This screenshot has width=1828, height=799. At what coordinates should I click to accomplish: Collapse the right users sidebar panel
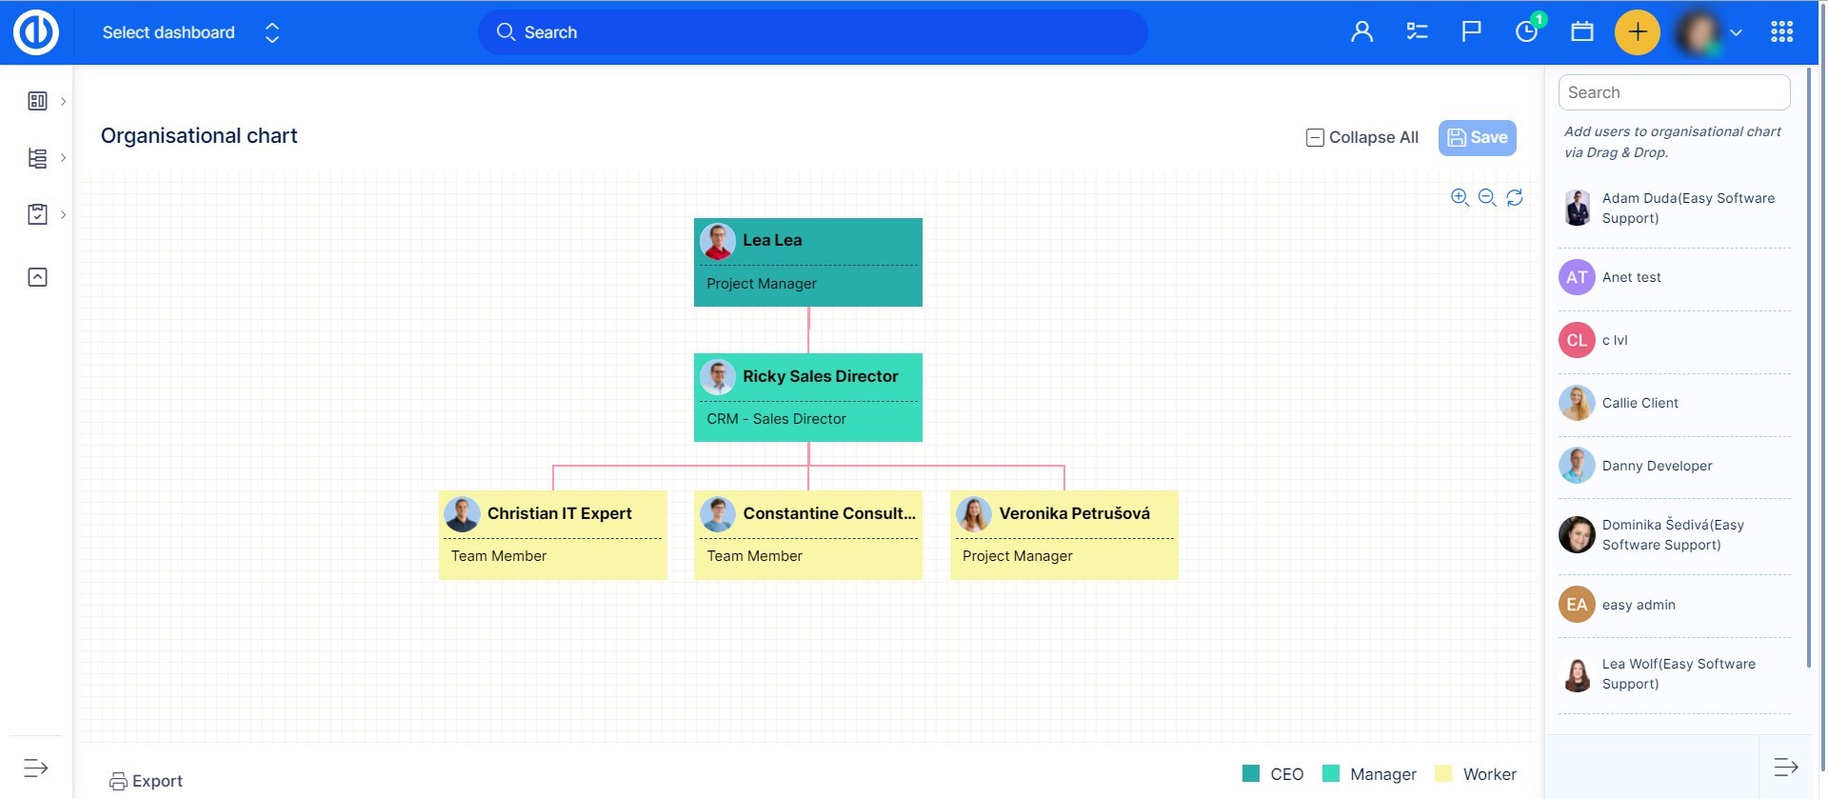coord(1785,767)
